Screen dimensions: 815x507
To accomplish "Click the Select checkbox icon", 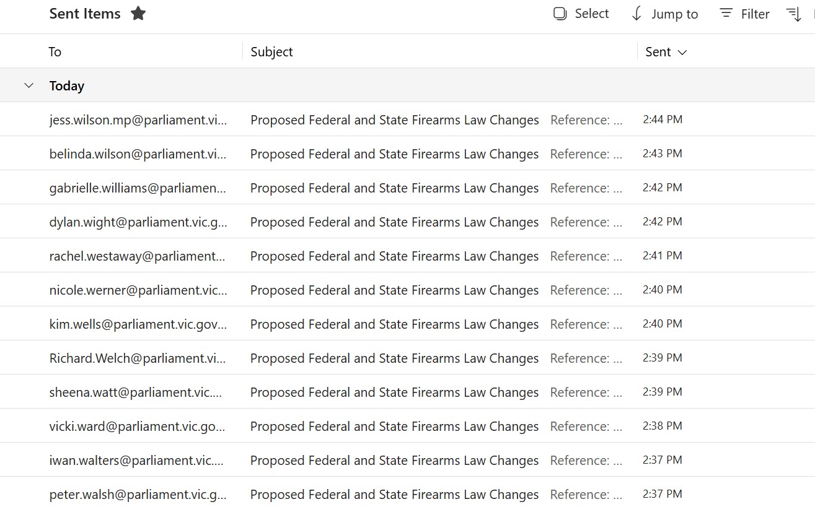I will pos(560,14).
